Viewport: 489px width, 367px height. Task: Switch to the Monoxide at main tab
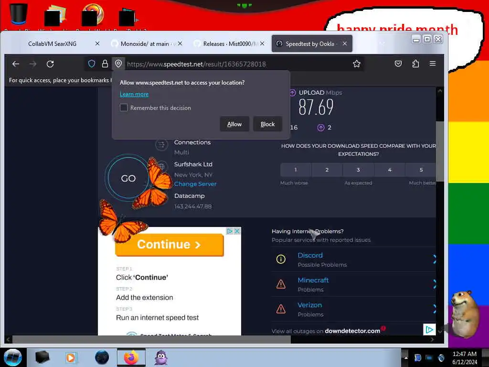coord(145,43)
